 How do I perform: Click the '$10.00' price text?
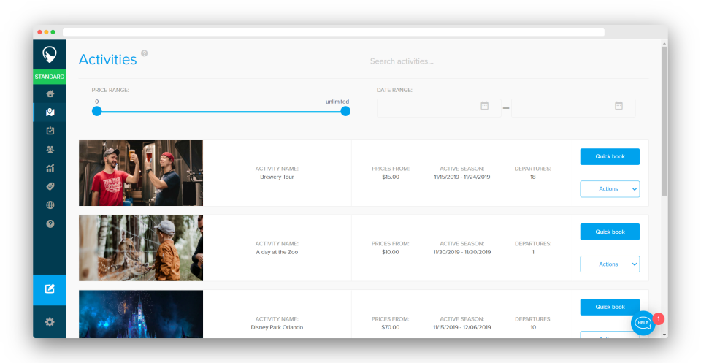tap(390, 252)
